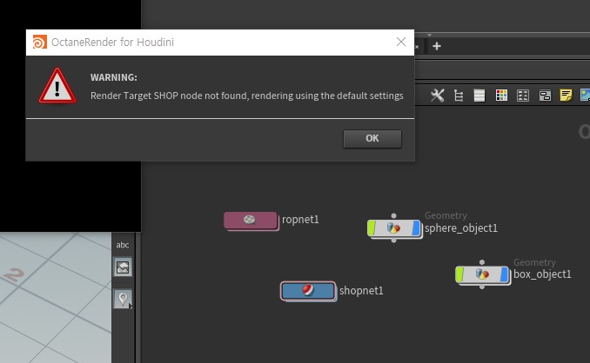Screen dimensions: 590x363
Task: Select the shopnet1 node
Action: 308,291
